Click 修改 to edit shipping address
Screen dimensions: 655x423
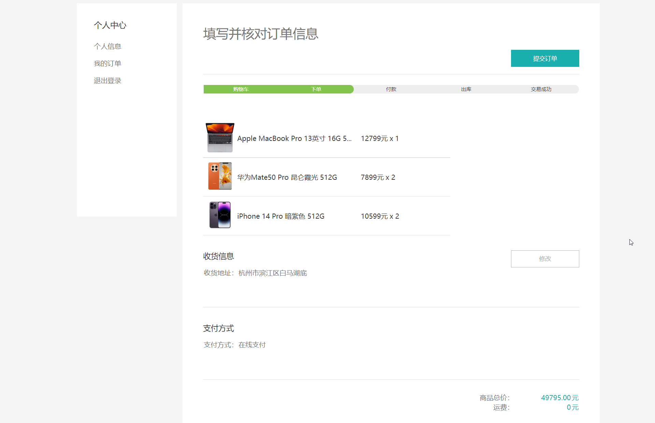coord(545,259)
